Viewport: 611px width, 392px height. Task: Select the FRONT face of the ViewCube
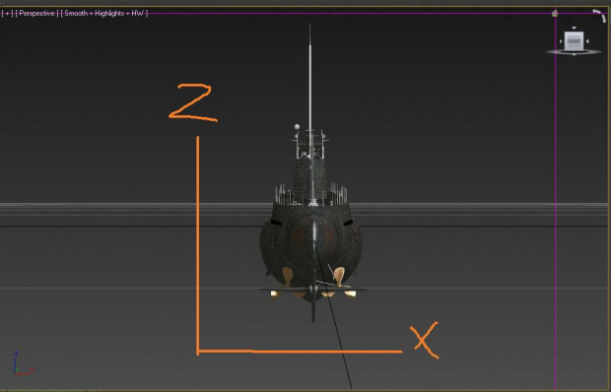tap(574, 41)
